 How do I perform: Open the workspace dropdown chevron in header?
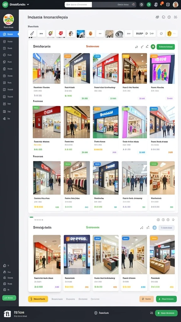[28, 4]
